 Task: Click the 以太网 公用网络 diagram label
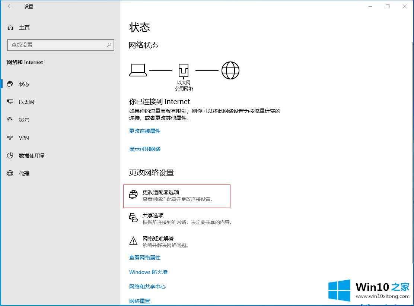184,86
